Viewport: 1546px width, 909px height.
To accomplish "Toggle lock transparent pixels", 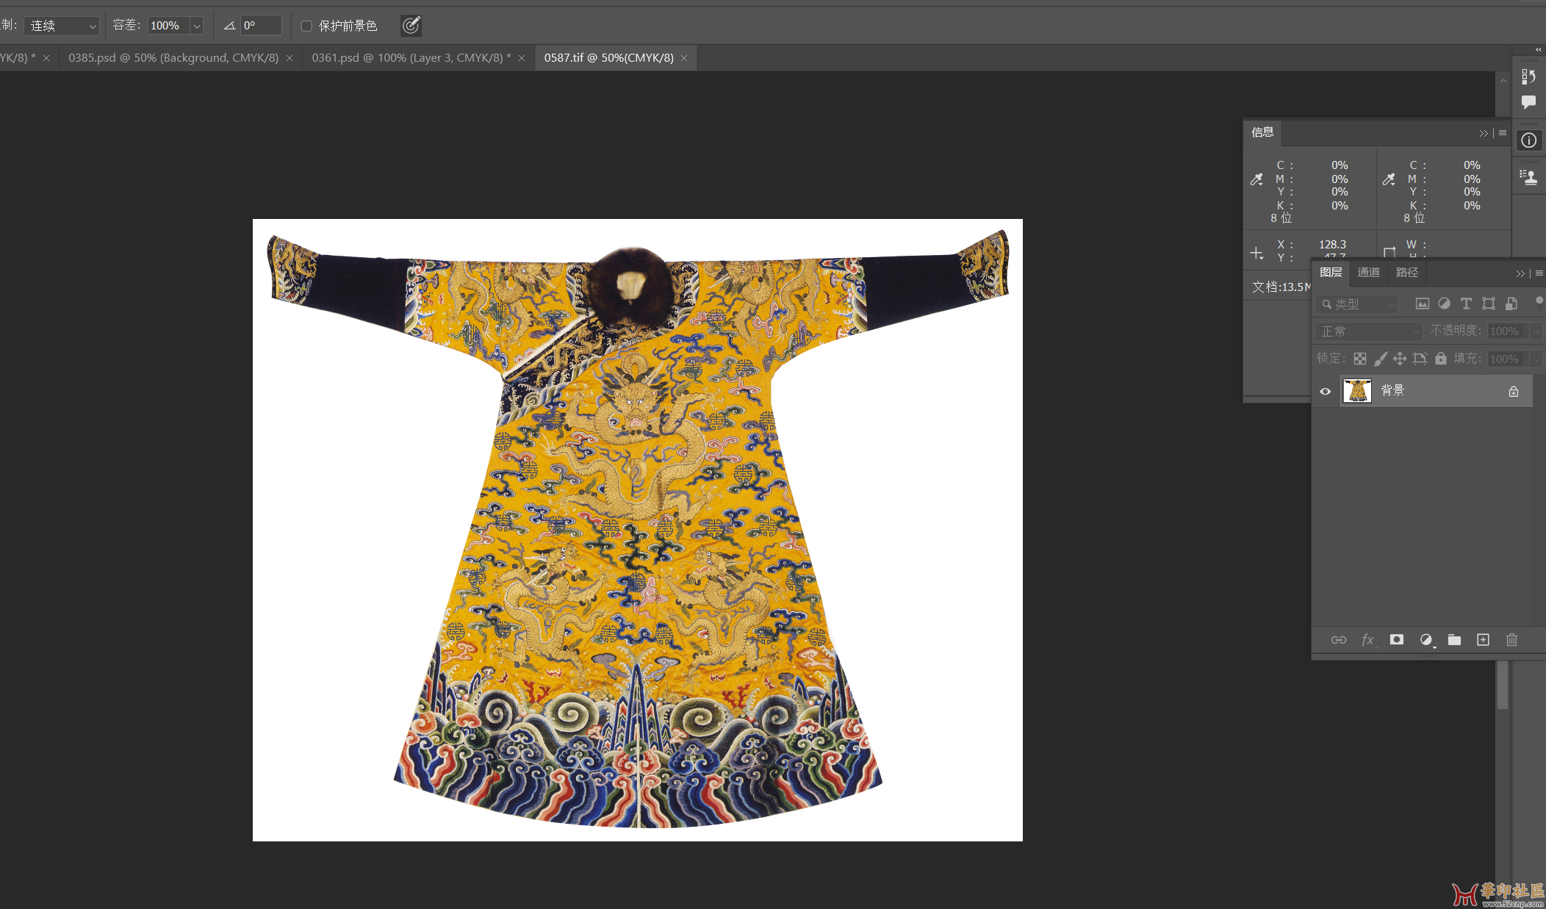I will click(x=1360, y=359).
